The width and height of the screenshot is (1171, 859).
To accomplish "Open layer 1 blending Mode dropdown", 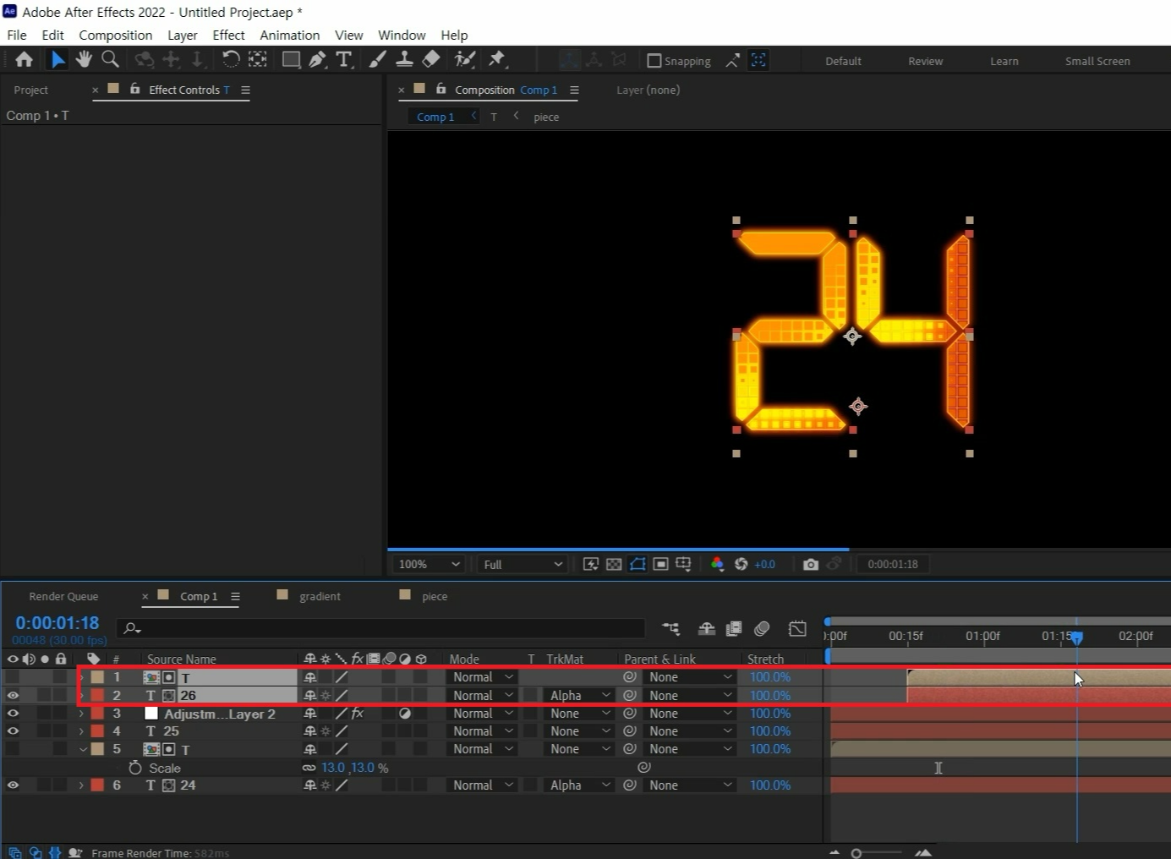I will click(x=482, y=677).
